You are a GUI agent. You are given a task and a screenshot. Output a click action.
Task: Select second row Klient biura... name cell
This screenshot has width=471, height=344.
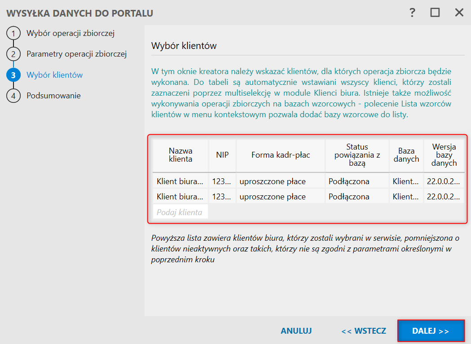coord(181,197)
